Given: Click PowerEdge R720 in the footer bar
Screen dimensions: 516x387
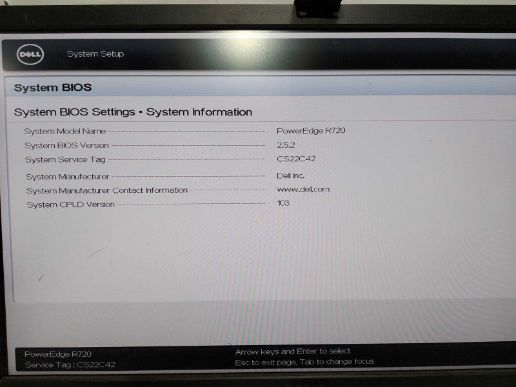Looking at the screenshot, I should pyautogui.click(x=58, y=354).
